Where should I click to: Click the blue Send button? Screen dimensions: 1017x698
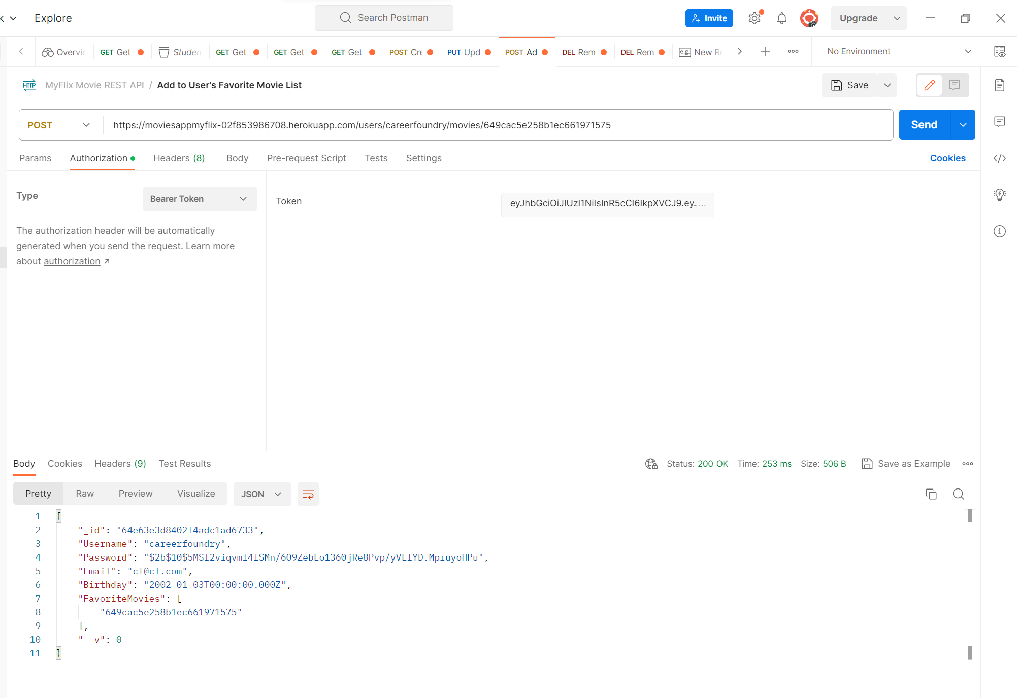coord(924,125)
